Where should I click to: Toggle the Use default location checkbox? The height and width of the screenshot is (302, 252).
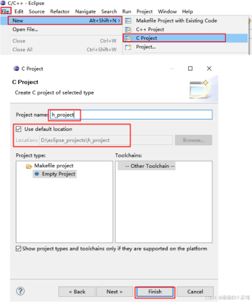tap(19, 129)
